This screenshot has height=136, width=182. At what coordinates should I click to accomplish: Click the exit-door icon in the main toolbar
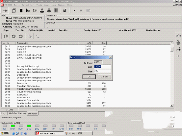tap(65, 10)
